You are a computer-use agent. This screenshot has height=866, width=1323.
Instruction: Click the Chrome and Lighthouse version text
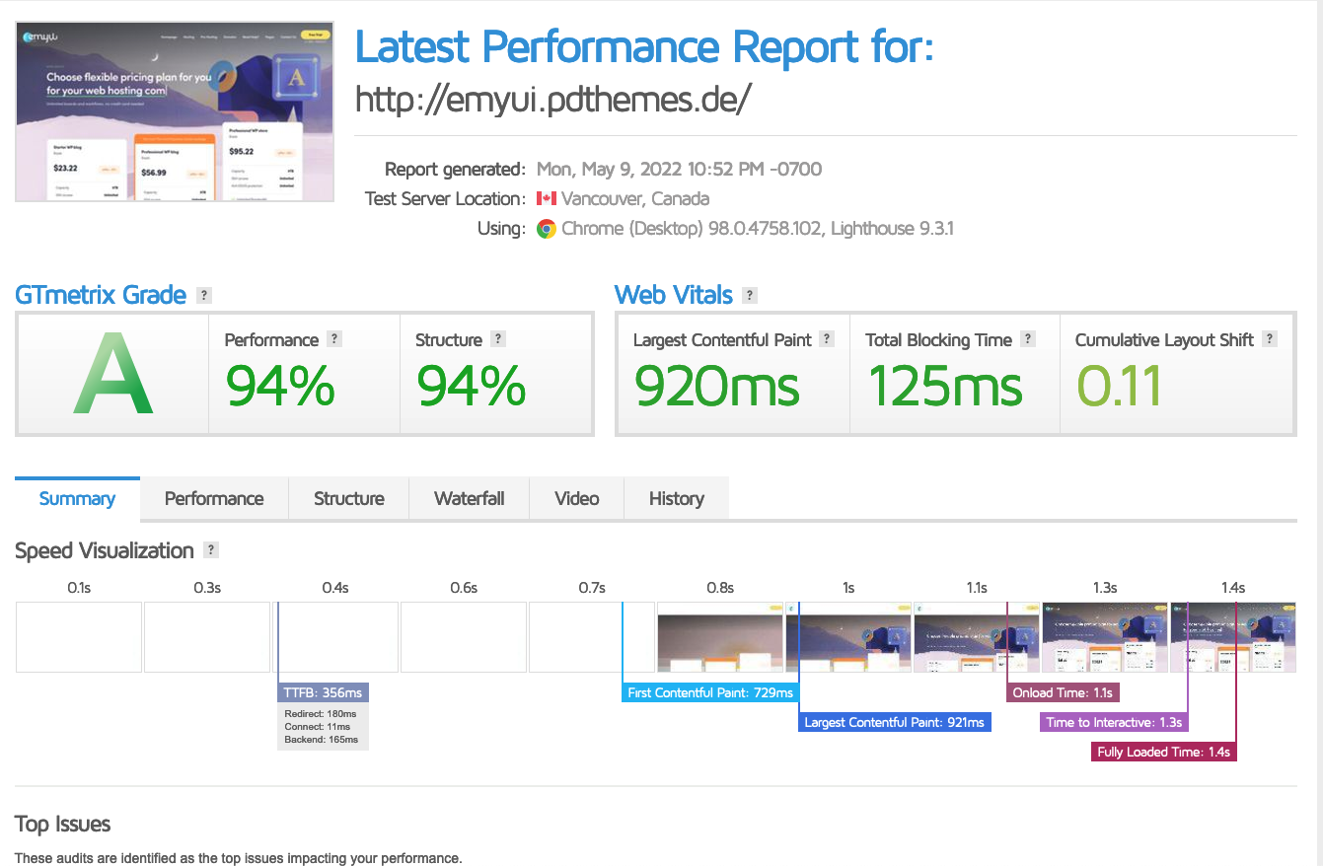(758, 229)
